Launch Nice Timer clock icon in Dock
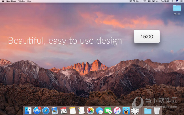The image size is (184, 115). [135, 111]
